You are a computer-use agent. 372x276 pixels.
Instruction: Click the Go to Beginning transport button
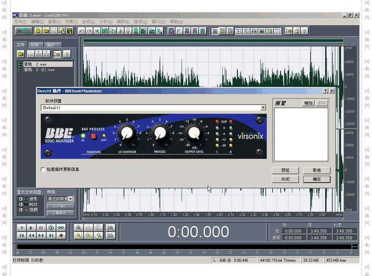pyautogui.click(x=22, y=235)
